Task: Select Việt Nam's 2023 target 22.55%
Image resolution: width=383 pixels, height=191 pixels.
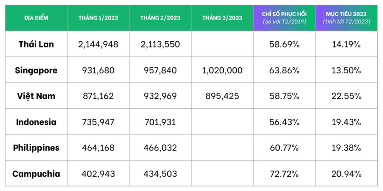Action: [346, 96]
